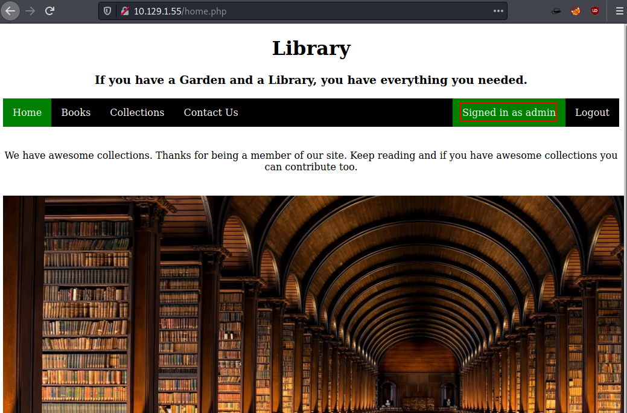Open the Collections navigation item
Screen dimensions: 627x413
pyautogui.click(x=137, y=112)
